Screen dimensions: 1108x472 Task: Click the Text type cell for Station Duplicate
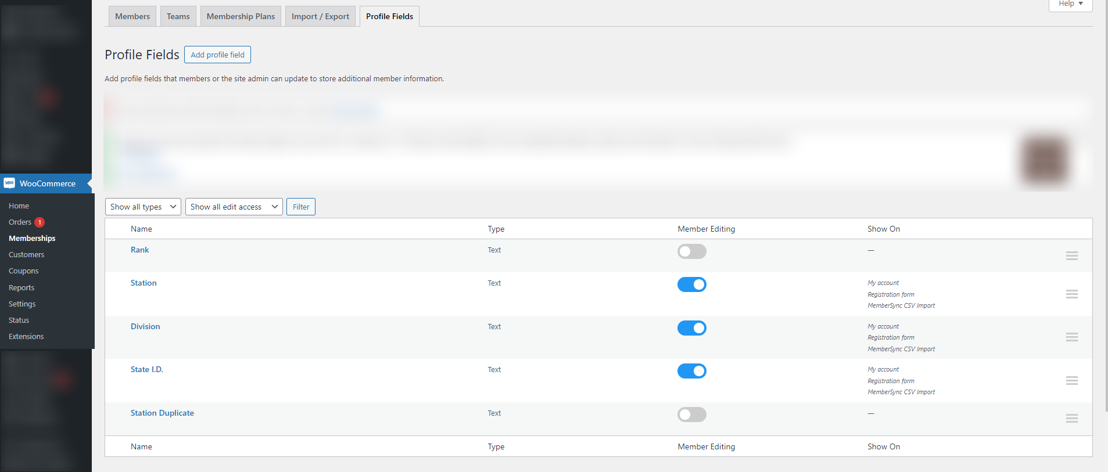coord(494,413)
